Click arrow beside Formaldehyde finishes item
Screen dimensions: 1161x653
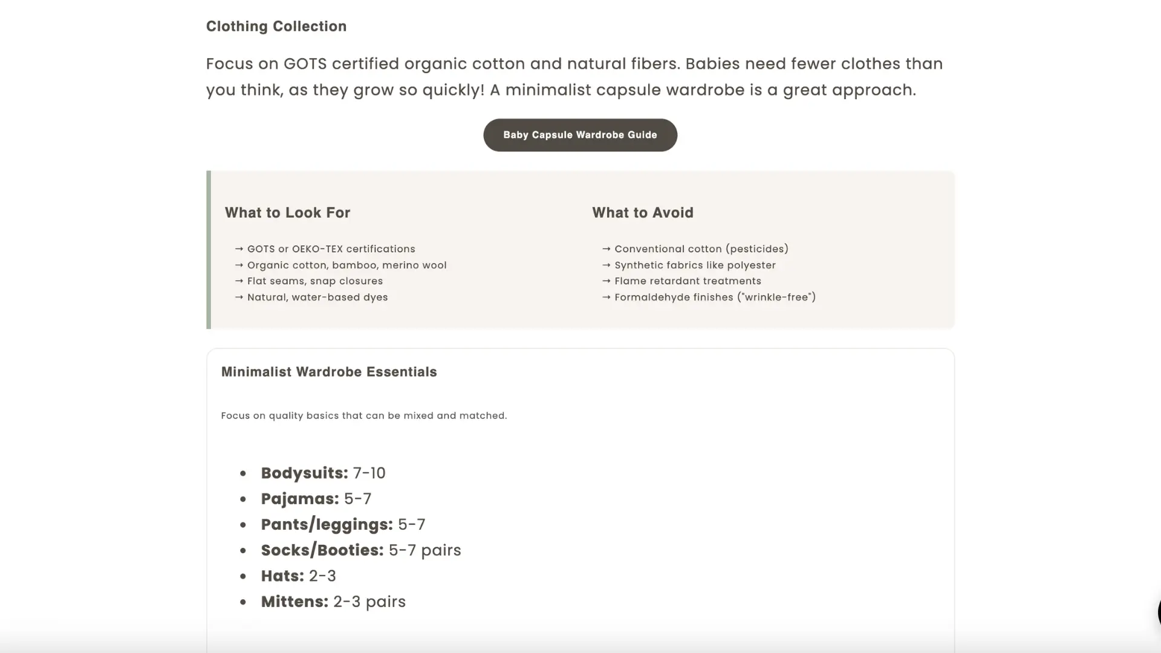[607, 297]
